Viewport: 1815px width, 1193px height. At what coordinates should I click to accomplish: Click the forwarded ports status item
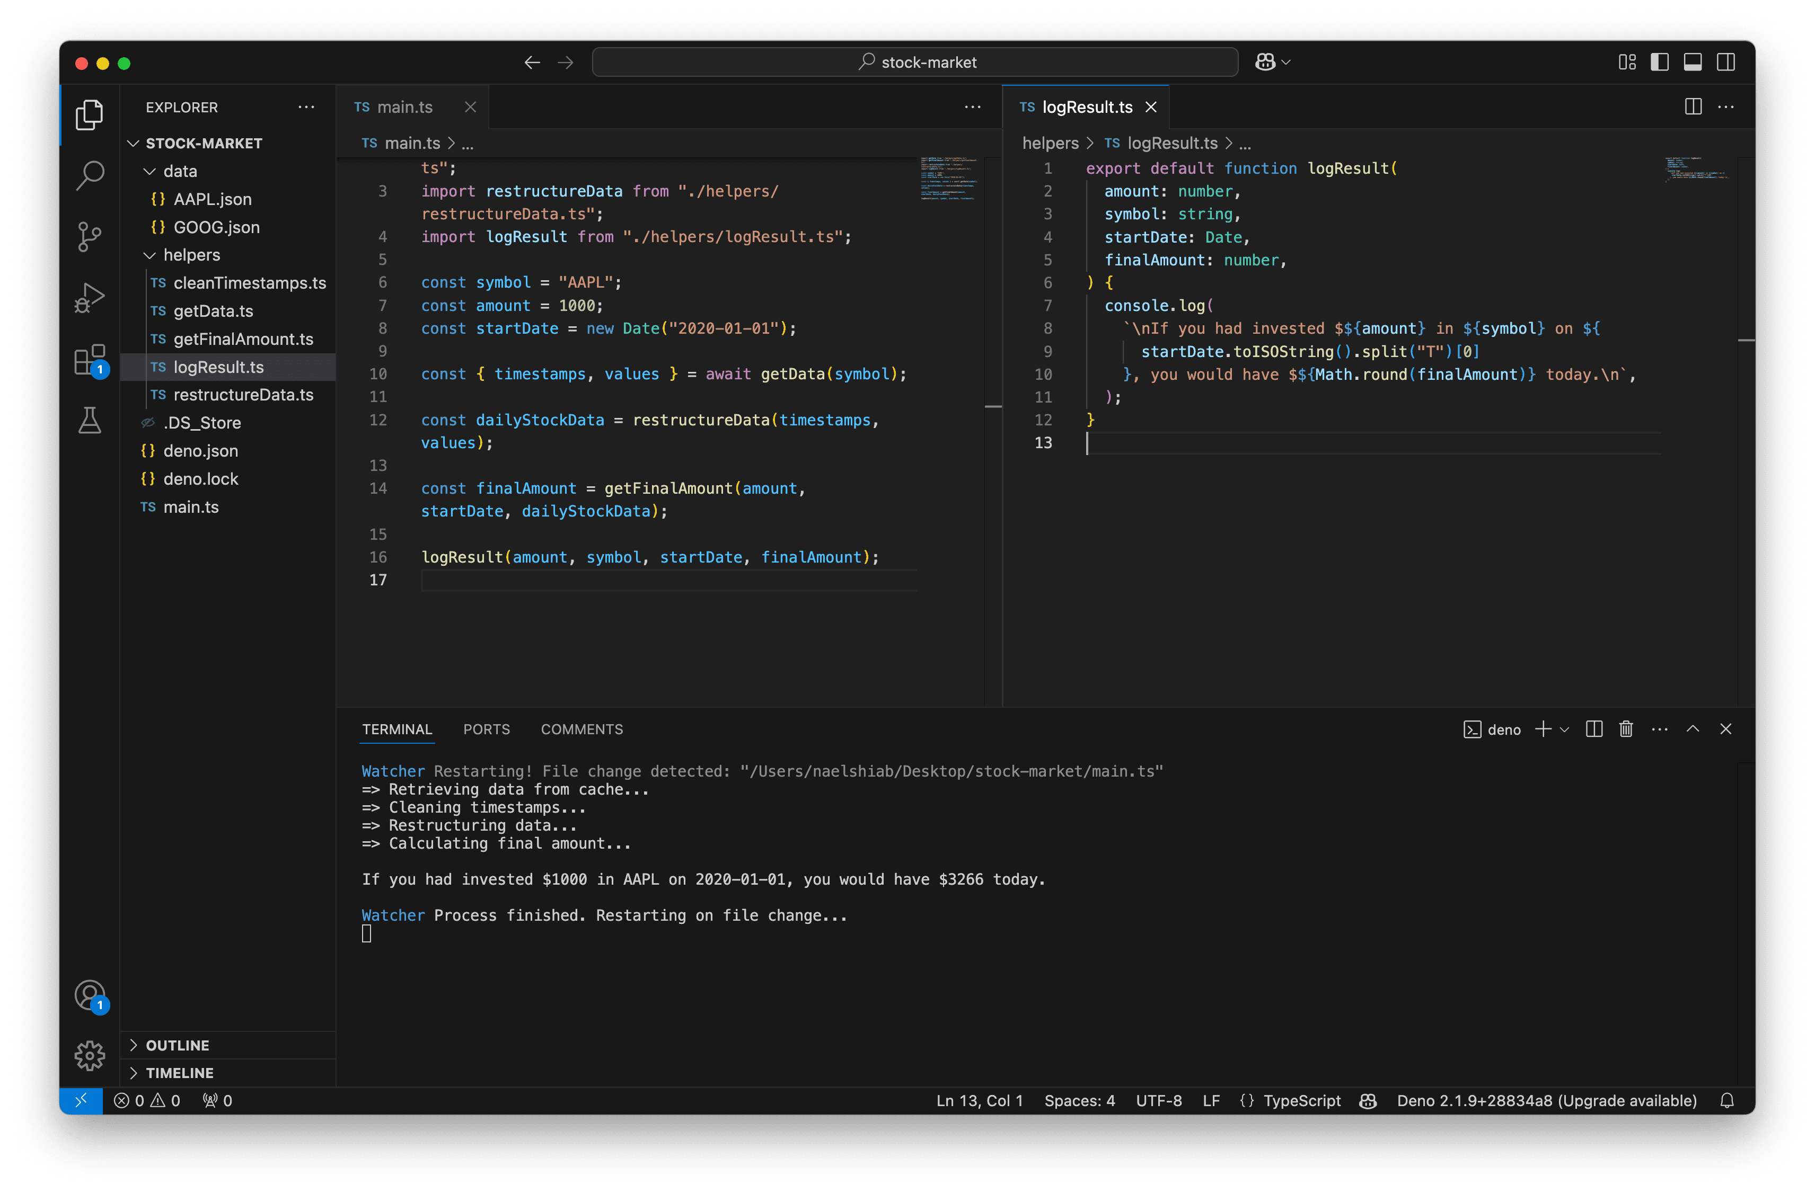coord(217,1101)
